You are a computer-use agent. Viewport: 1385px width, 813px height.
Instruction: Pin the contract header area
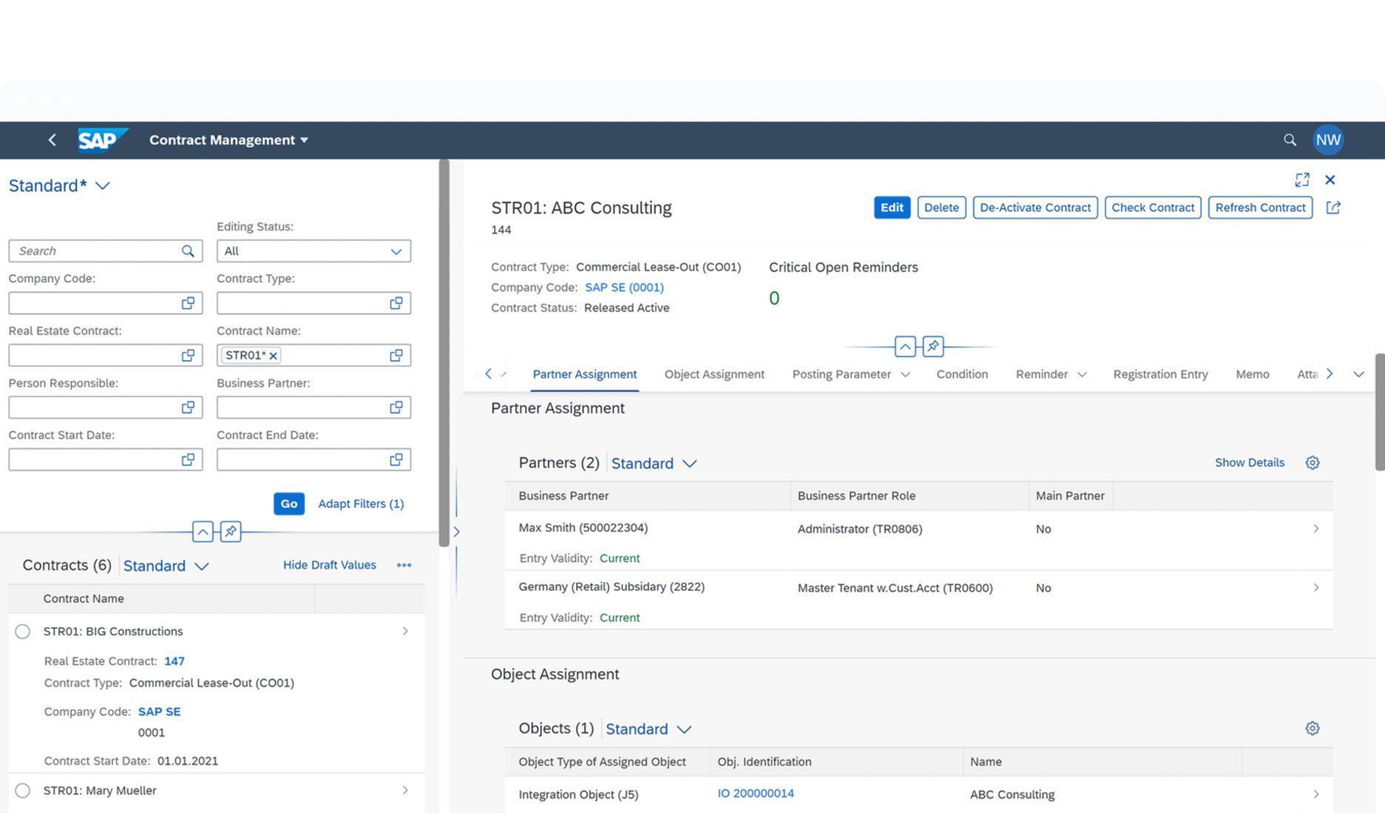(x=933, y=346)
